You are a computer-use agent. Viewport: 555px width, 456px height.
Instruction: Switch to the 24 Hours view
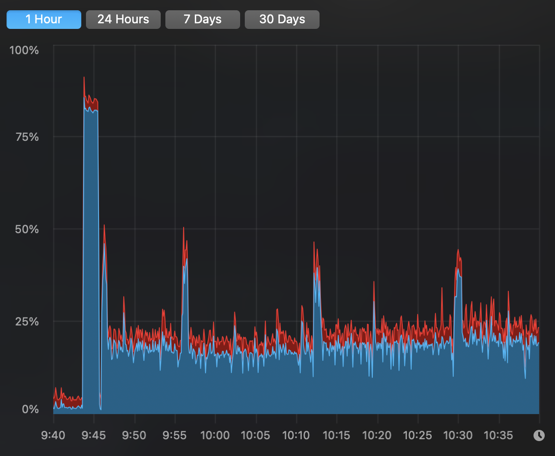click(x=123, y=20)
